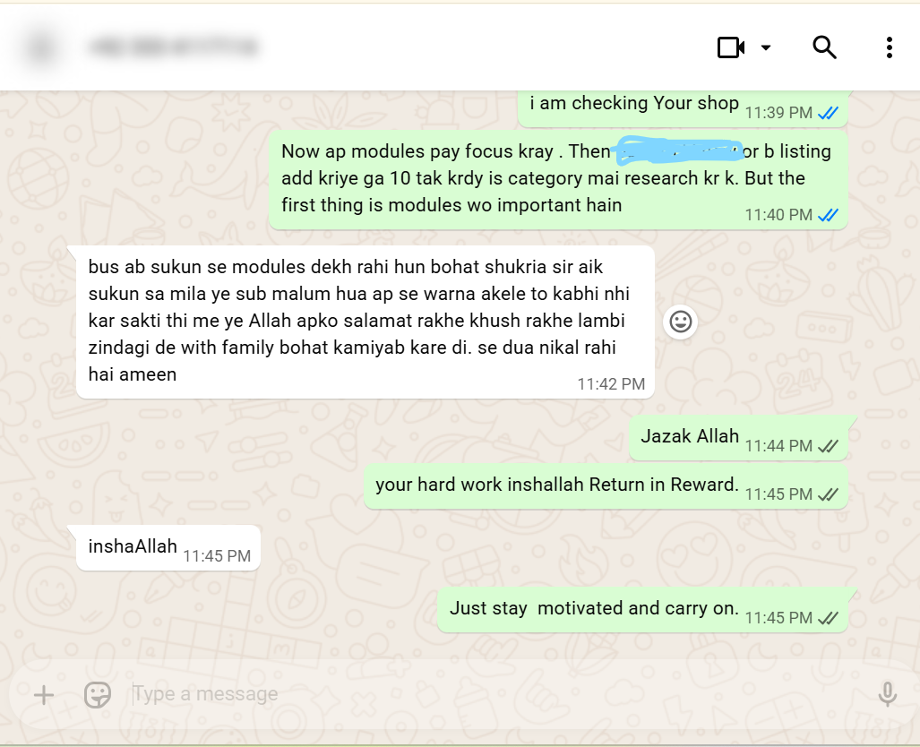
Task: Select the 'inshaAllah' received message
Action: pos(168,547)
